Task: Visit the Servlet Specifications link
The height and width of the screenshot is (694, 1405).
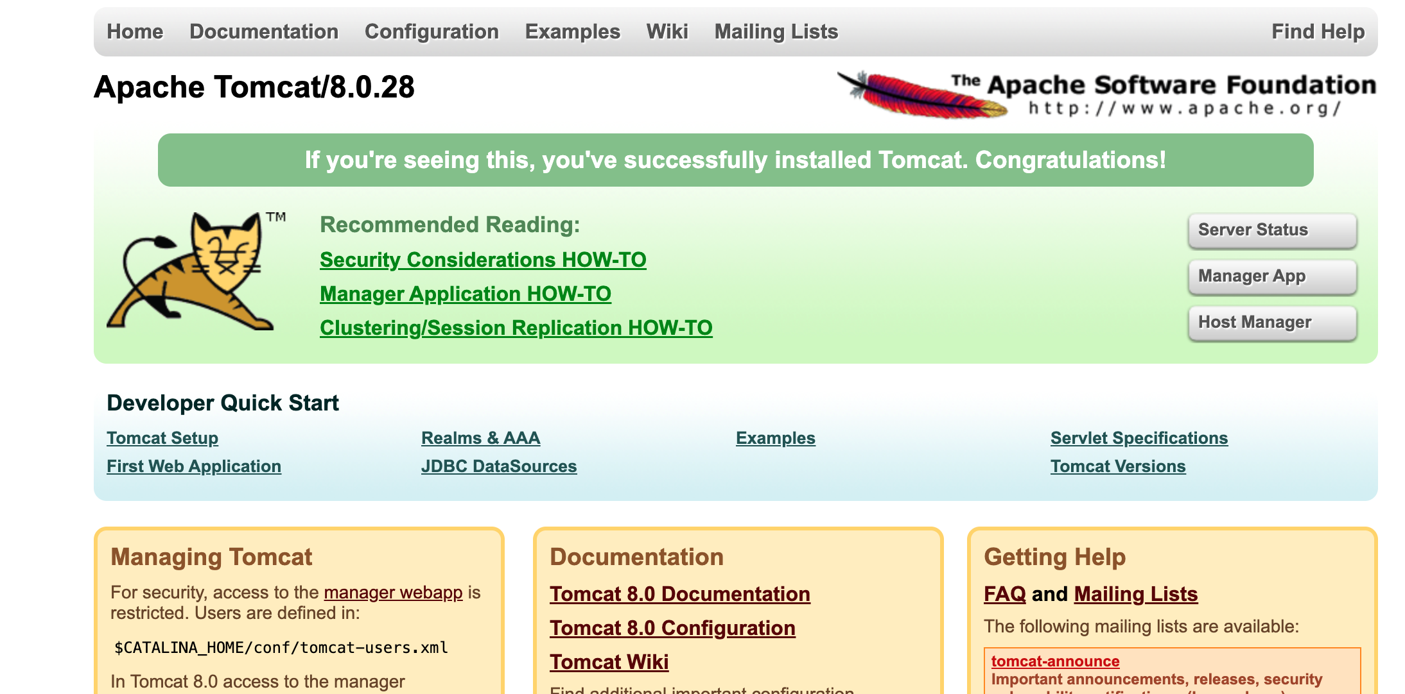Action: tap(1139, 438)
